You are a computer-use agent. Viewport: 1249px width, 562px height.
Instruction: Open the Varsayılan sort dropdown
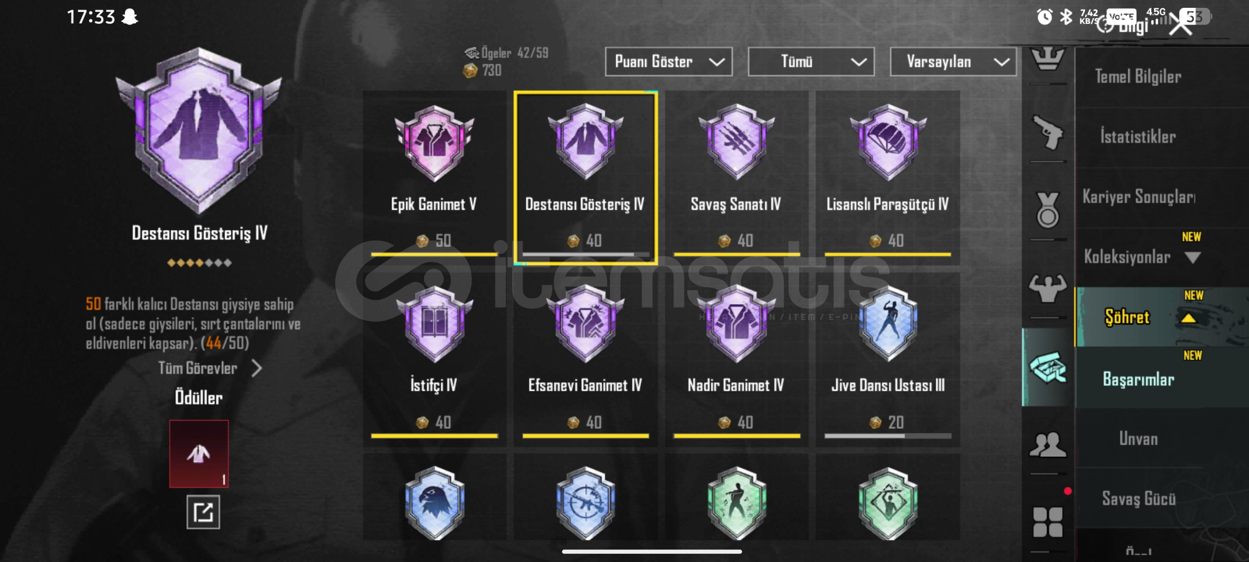[x=953, y=62]
